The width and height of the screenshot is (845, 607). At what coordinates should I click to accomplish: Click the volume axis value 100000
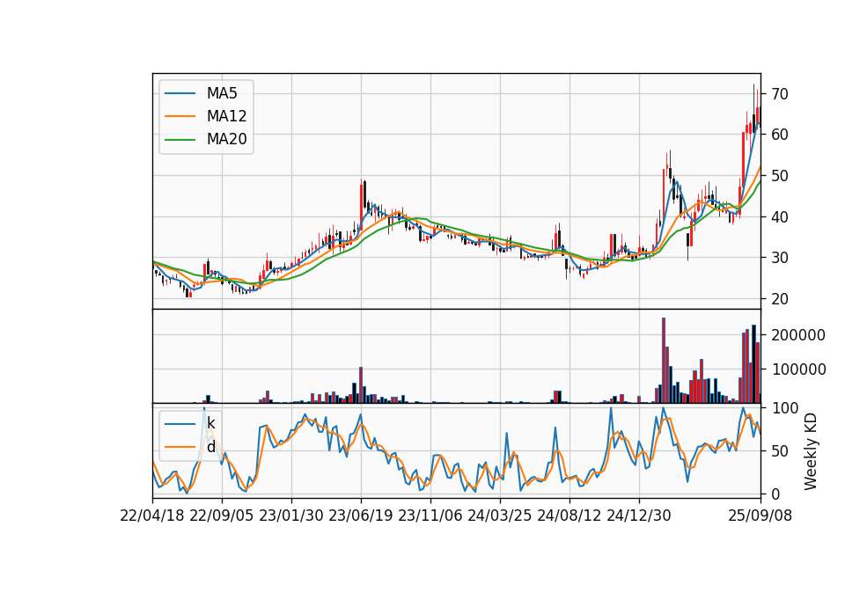click(798, 369)
